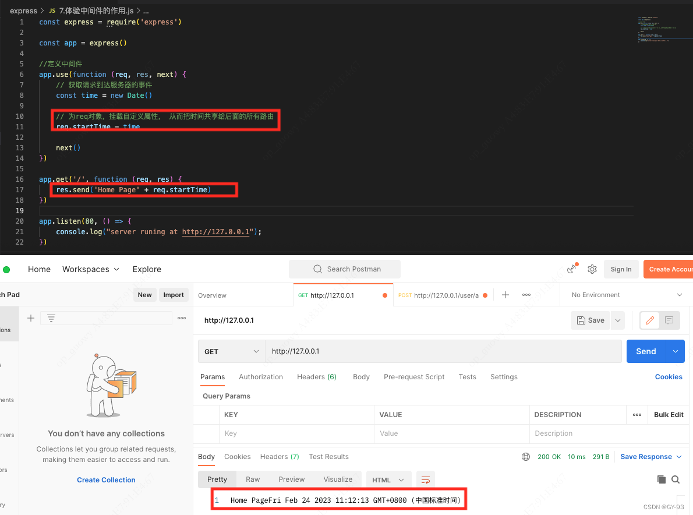Open the GET method dropdown

(231, 351)
